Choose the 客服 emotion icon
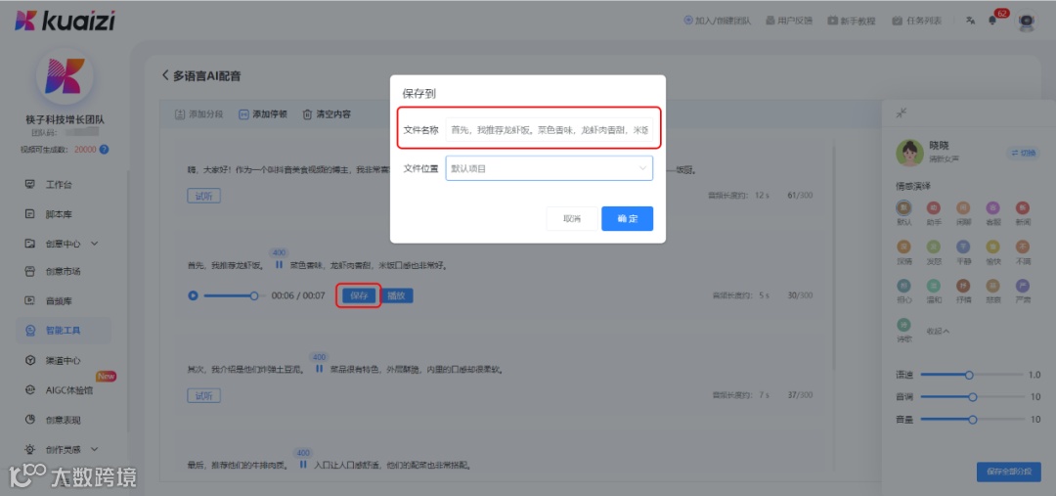 pos(992,208)
